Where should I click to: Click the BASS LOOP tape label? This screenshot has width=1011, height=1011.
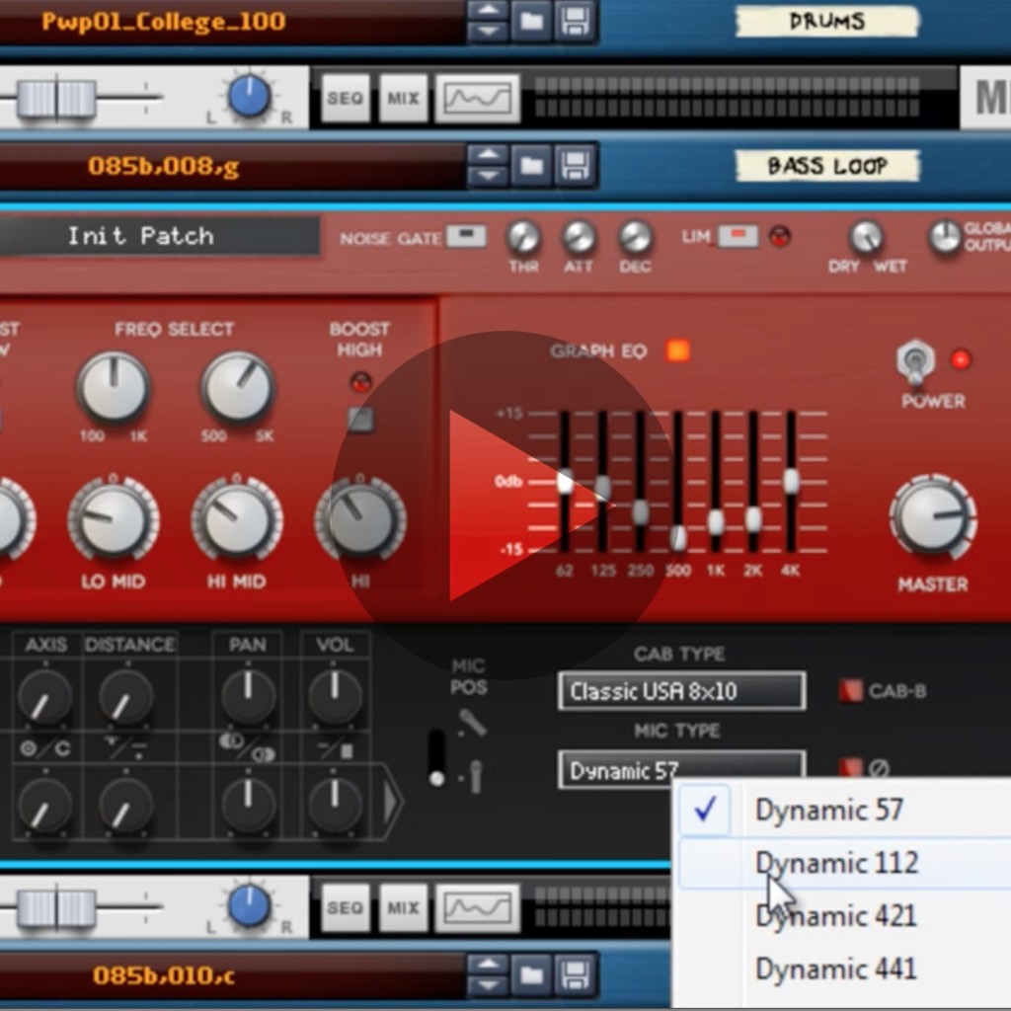pyautogui.click(x=826, y=166)
